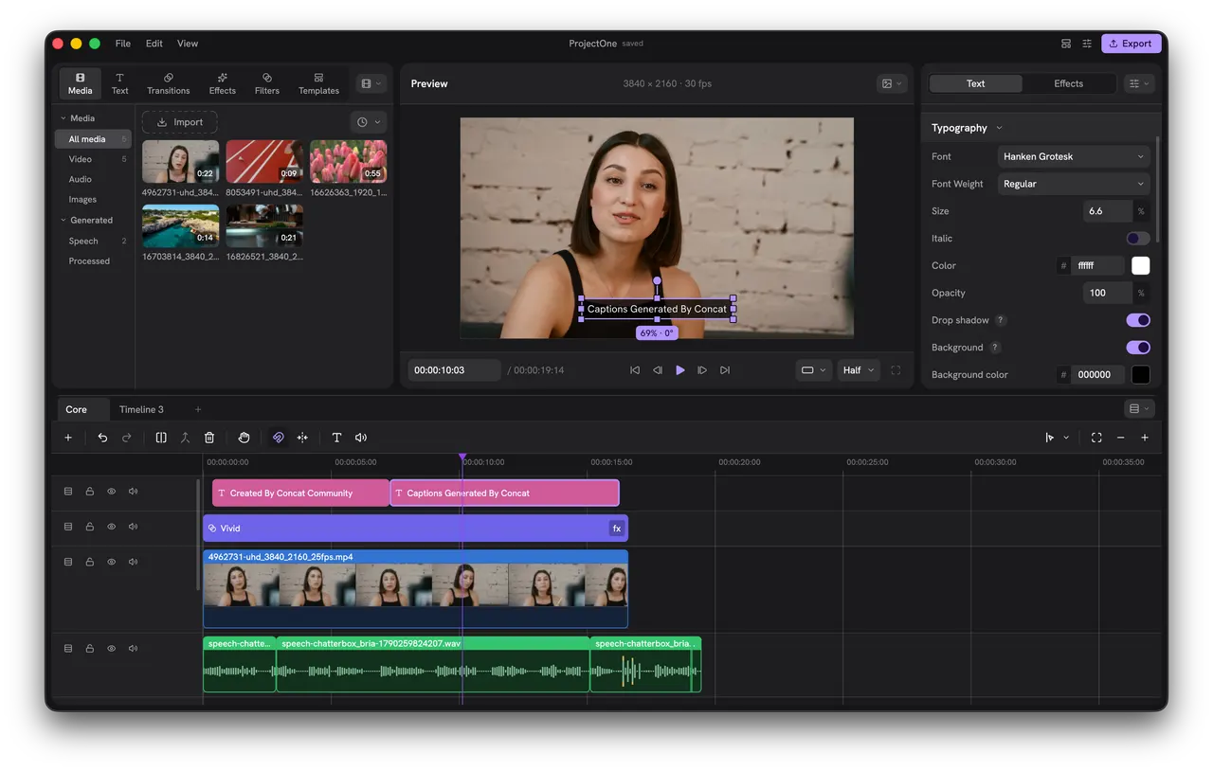Open the Effects tab in the right properties panel
Viewport: 1213px width, 771px height.
[1068, 83]
